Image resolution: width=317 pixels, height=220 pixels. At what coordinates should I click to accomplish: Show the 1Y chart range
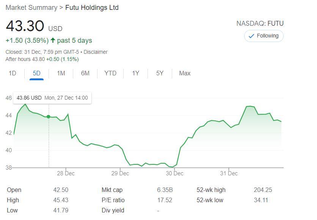pos(135,73)
